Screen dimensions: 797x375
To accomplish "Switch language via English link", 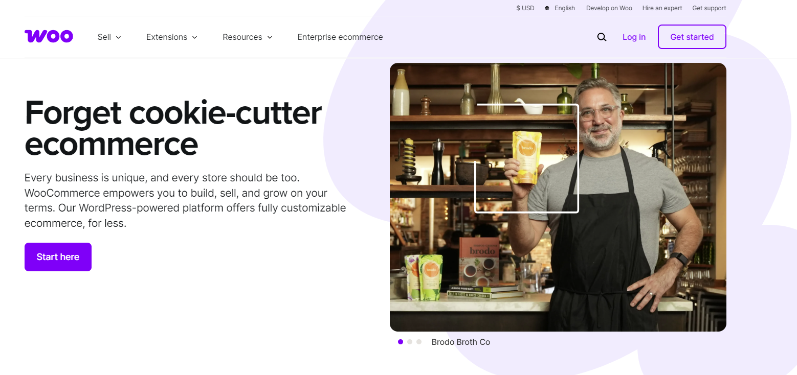I will (565, 8).
